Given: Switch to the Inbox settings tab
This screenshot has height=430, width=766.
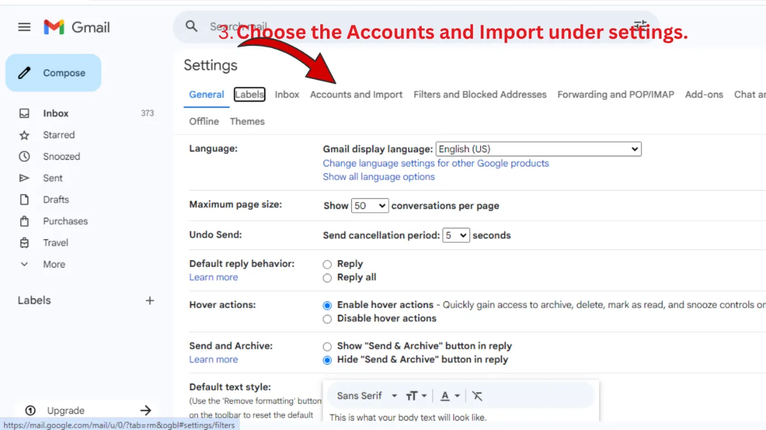Looking at the screenshot, I should (287, 94).
